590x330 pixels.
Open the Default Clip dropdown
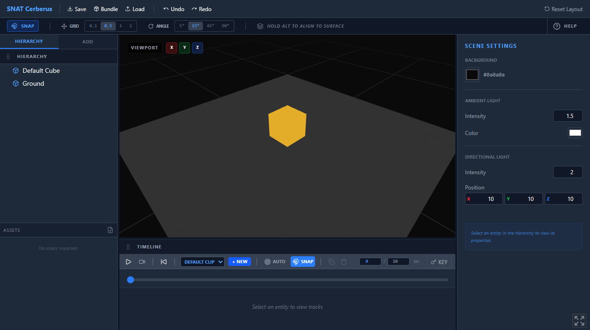203,262
